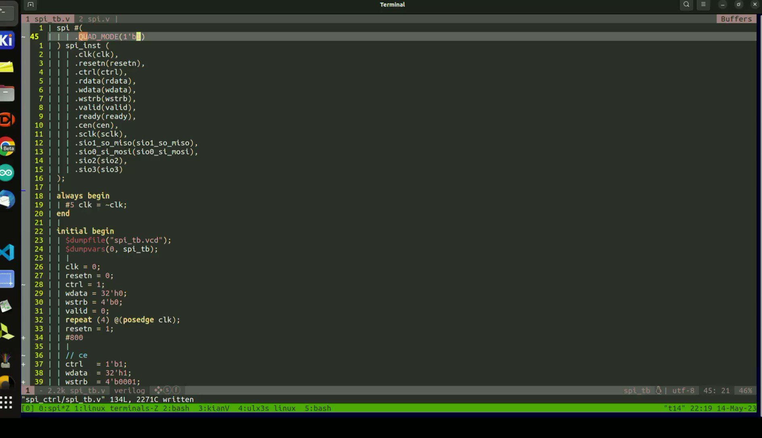Place cursor on 'always begin' line
The width and height of the screenshot is (762, 438).
coord(83,196)
